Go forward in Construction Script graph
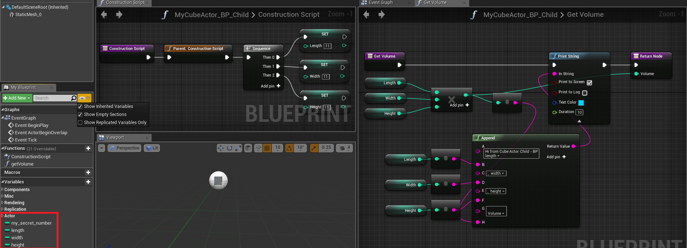Screen dimensions: 687x248 119,15
